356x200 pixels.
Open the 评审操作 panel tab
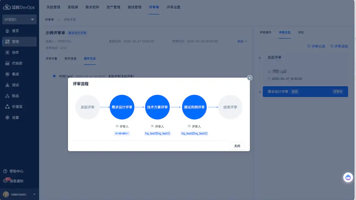click(265, 33)
